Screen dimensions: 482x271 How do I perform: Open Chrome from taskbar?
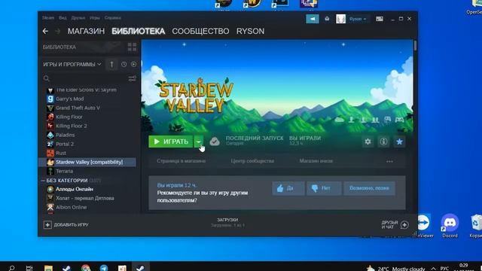[86, 268]
